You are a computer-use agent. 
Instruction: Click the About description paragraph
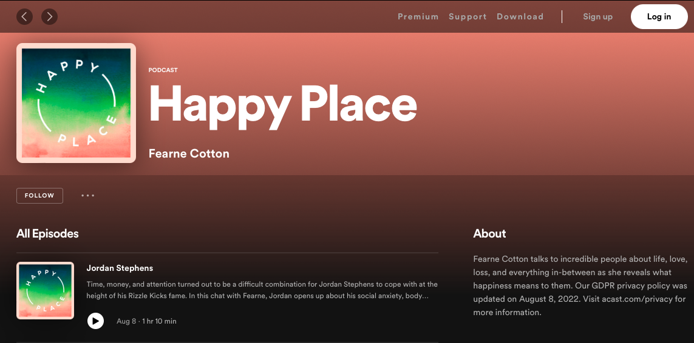[x=580, y=285]
